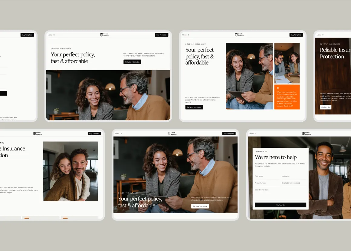351x251 pixels.
Task: Click the 'We're here to help' heading
Action: 276,157
